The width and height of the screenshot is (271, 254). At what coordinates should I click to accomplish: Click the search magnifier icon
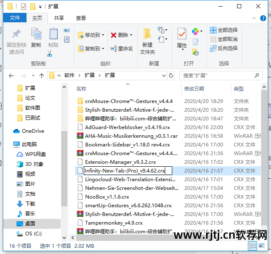pos(257,75)
